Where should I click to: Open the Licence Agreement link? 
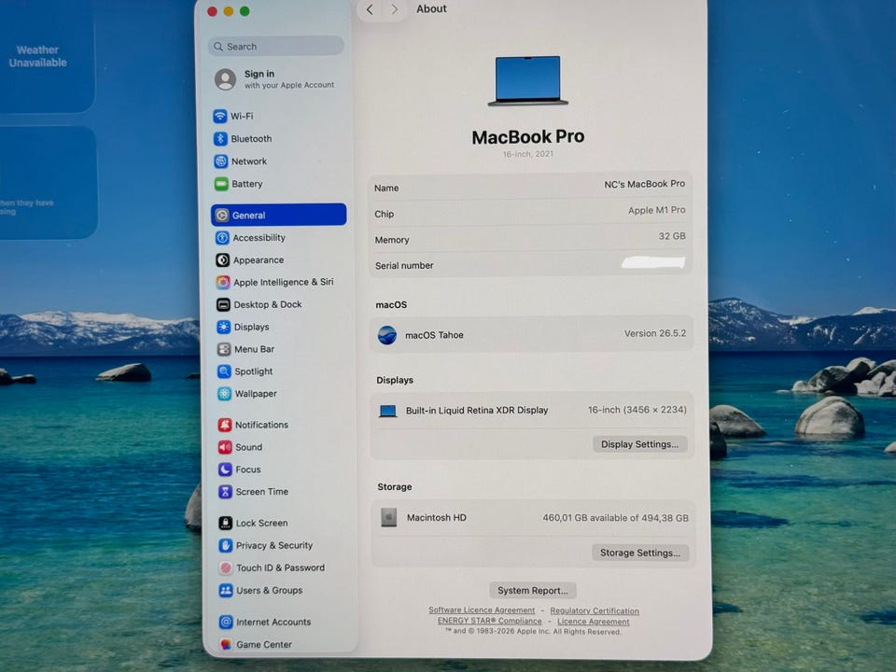(x=594, y=622)
